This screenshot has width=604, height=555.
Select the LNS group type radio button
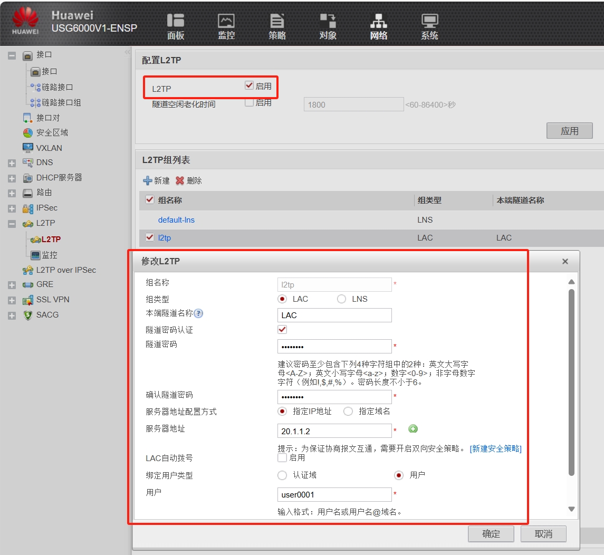[341, 299]
